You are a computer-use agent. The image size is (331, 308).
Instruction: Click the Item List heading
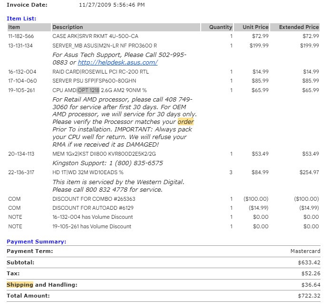(x=21, y=19)
